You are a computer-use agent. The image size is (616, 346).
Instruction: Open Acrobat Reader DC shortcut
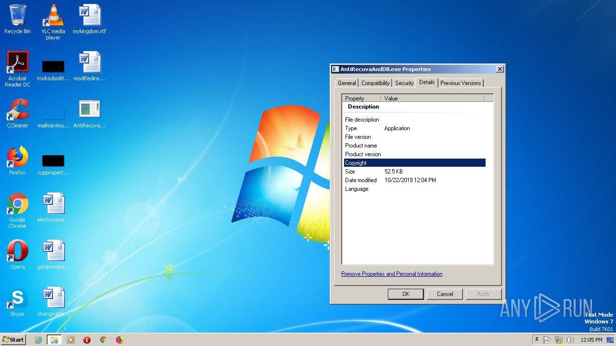(17, 69)
